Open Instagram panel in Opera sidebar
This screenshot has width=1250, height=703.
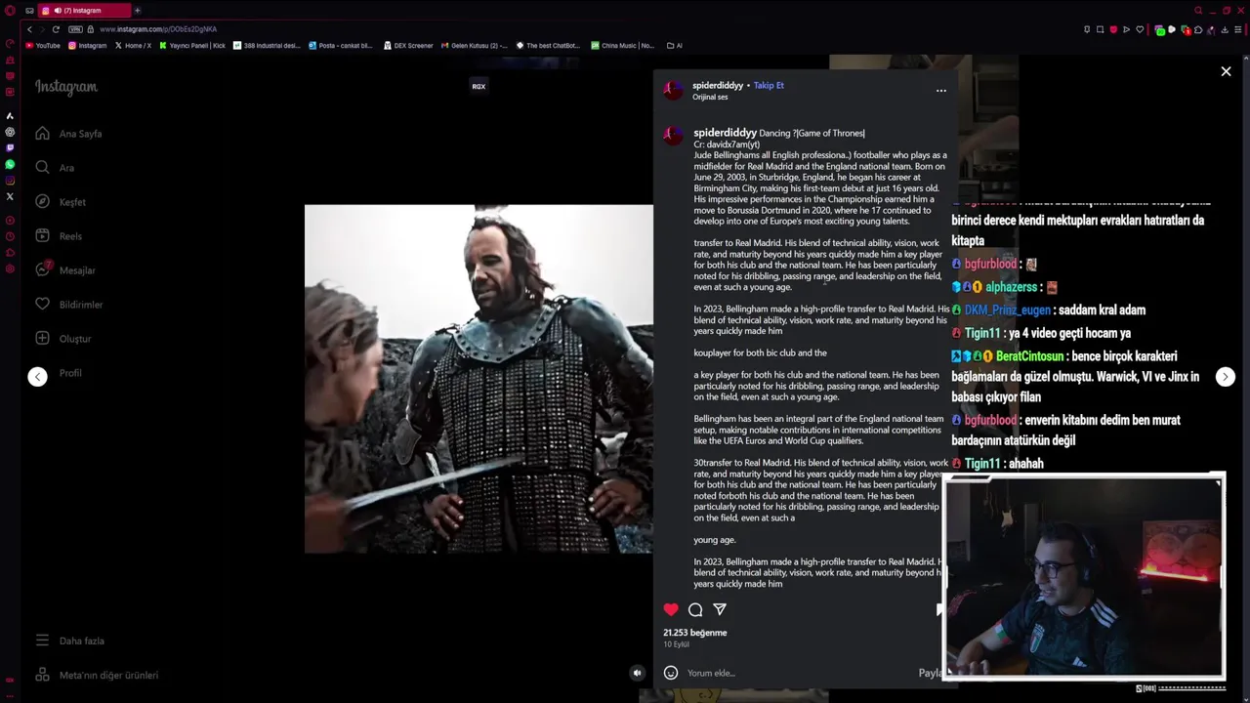click(x=10, y=181)
